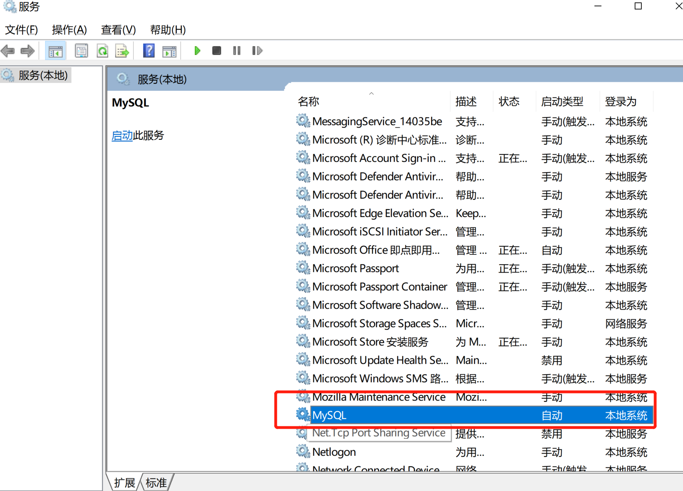The height and width of the screenshot is (491, 683).
Task: Start service with green play button
Action: click(197, 51)
